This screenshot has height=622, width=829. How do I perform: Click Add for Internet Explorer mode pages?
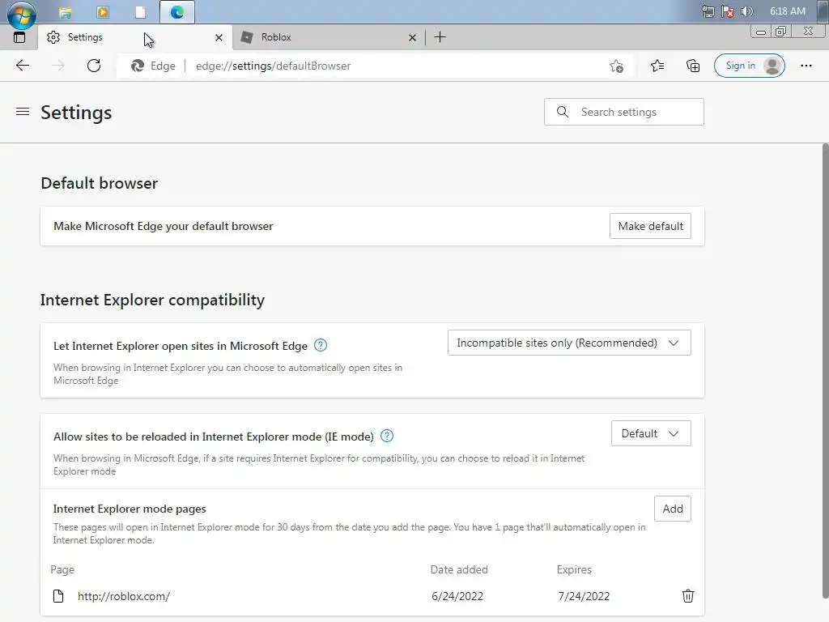(673, 509)
